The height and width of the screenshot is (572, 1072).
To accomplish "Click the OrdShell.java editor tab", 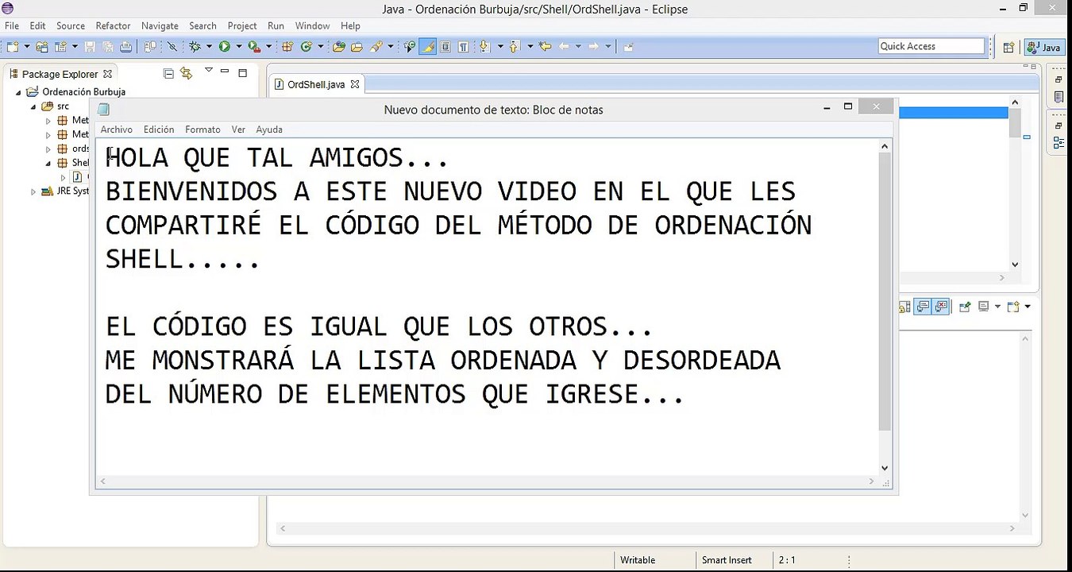I will point(315,84).
